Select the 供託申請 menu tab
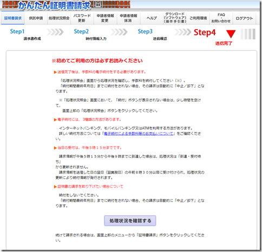Image resolution: width=262 pixels, height=252 pixels. [x=36, y=18]
